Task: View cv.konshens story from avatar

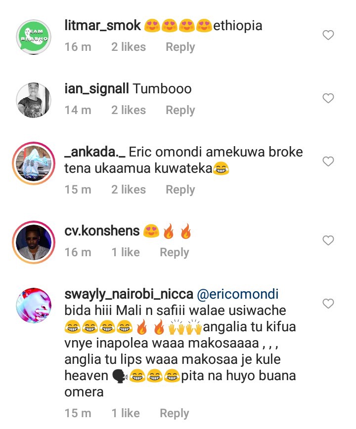Action: pos(34,242)
